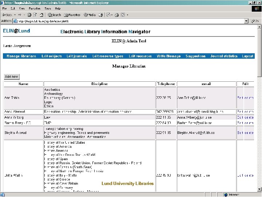Viewport: 262px width, 197px height.
Task: Edit the Britta Wallin entry
Action: pos(240,175)
